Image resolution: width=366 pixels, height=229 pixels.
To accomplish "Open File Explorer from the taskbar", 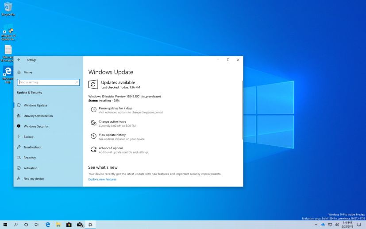I will coord(58,225).
